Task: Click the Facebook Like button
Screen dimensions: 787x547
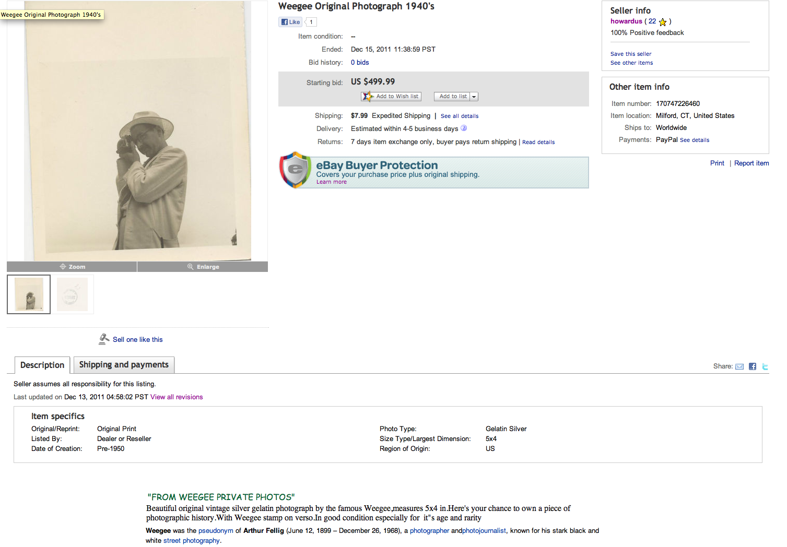Action: point(290,22)
